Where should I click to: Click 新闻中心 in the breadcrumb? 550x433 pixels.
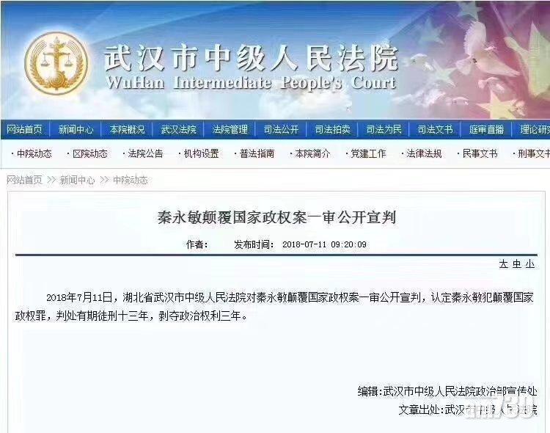tap(77, 180)
